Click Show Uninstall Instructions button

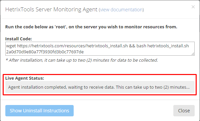39,111
